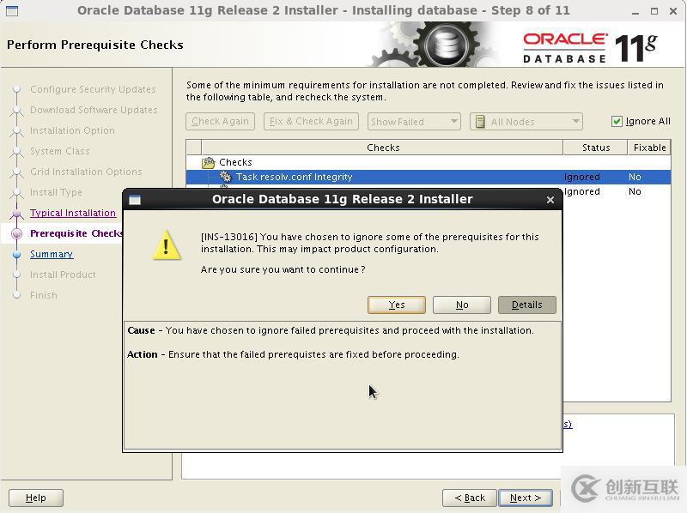This screenshot has height=513, width=687.
Task: Click the Grid Installation Options step
Action: 86,172
